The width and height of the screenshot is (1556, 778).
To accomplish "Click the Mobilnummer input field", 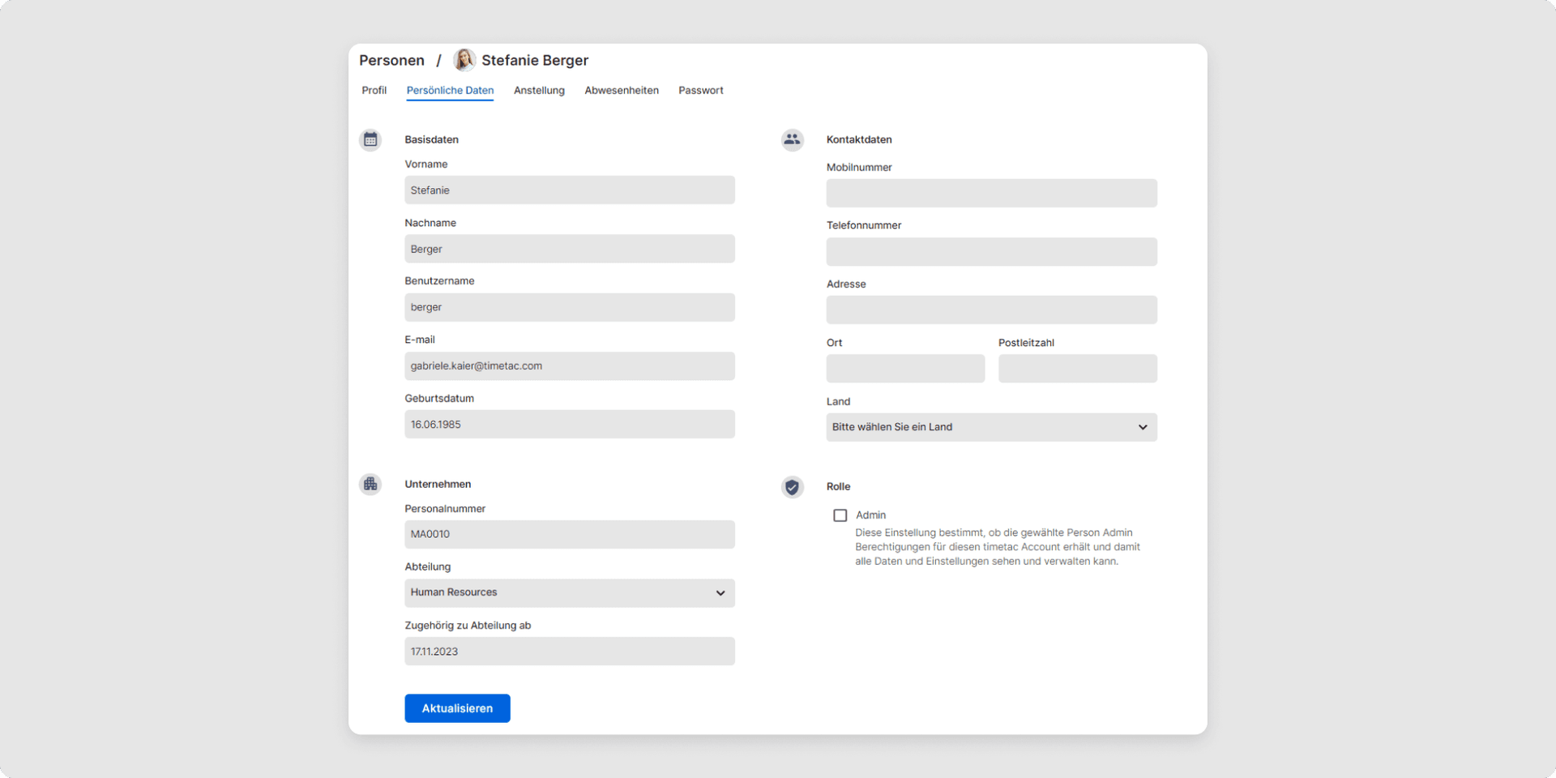I will 991,194.
